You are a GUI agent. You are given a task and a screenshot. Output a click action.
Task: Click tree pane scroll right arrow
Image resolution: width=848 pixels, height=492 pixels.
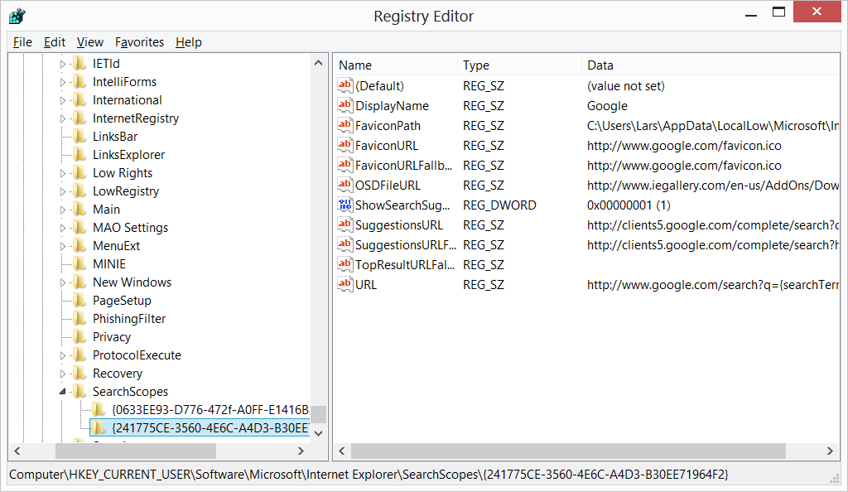(x=301, y=451)
